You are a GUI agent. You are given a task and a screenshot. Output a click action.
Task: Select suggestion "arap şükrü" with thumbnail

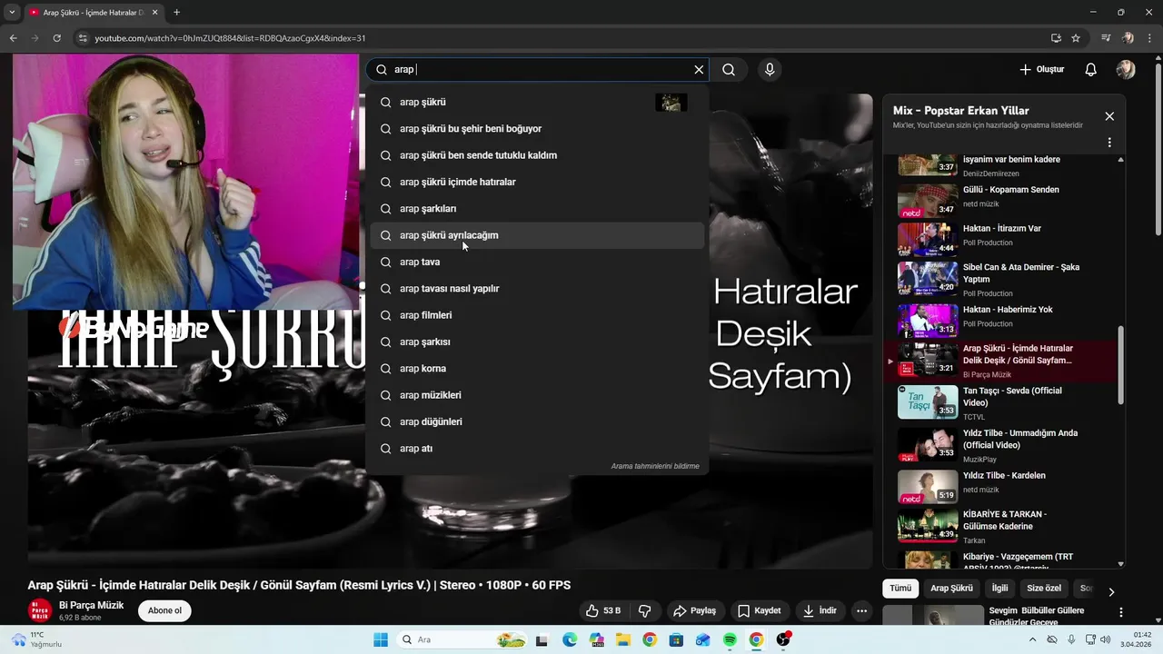pos(537,103)
